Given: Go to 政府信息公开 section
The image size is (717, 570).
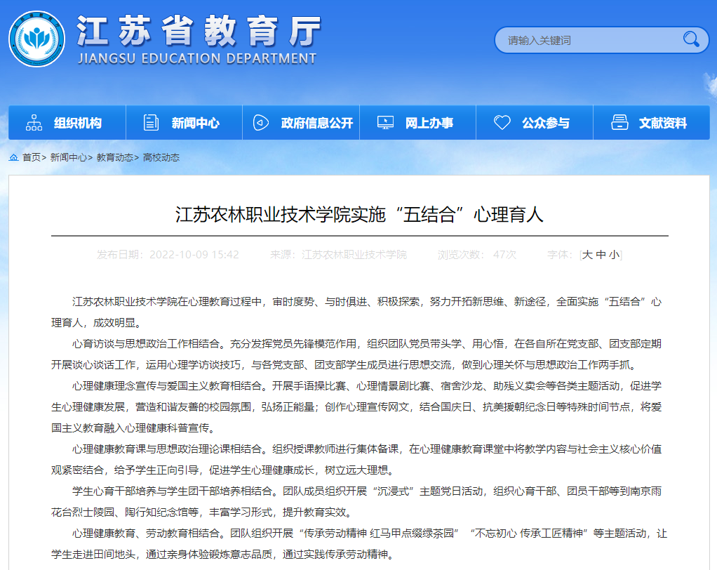Looking at the screenshot, I should coord(317,123).
